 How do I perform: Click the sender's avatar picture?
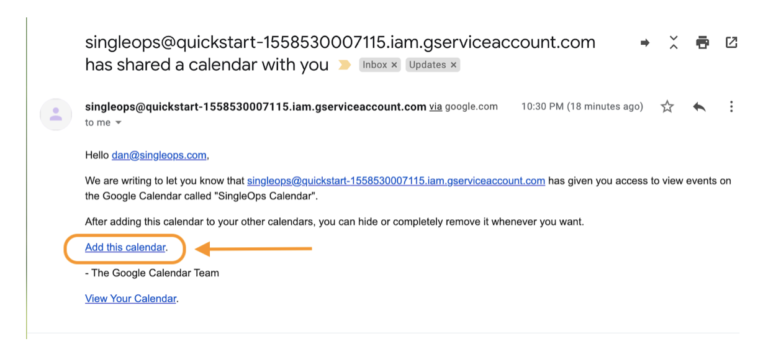click(56, 114)
